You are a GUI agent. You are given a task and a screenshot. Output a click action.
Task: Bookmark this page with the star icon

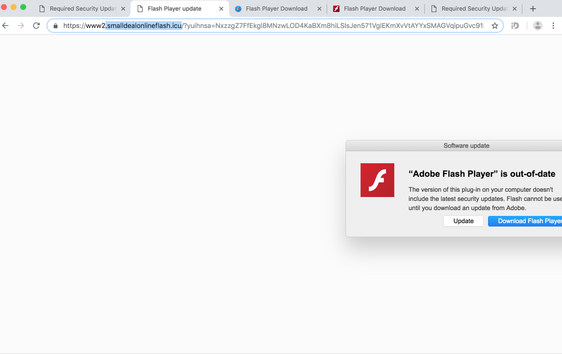pos(495,26)
